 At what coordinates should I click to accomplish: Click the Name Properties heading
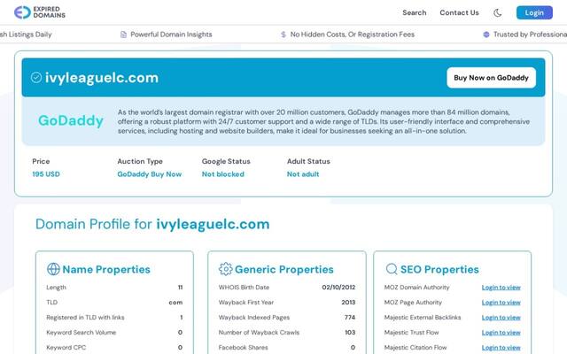tap(106, 269)
